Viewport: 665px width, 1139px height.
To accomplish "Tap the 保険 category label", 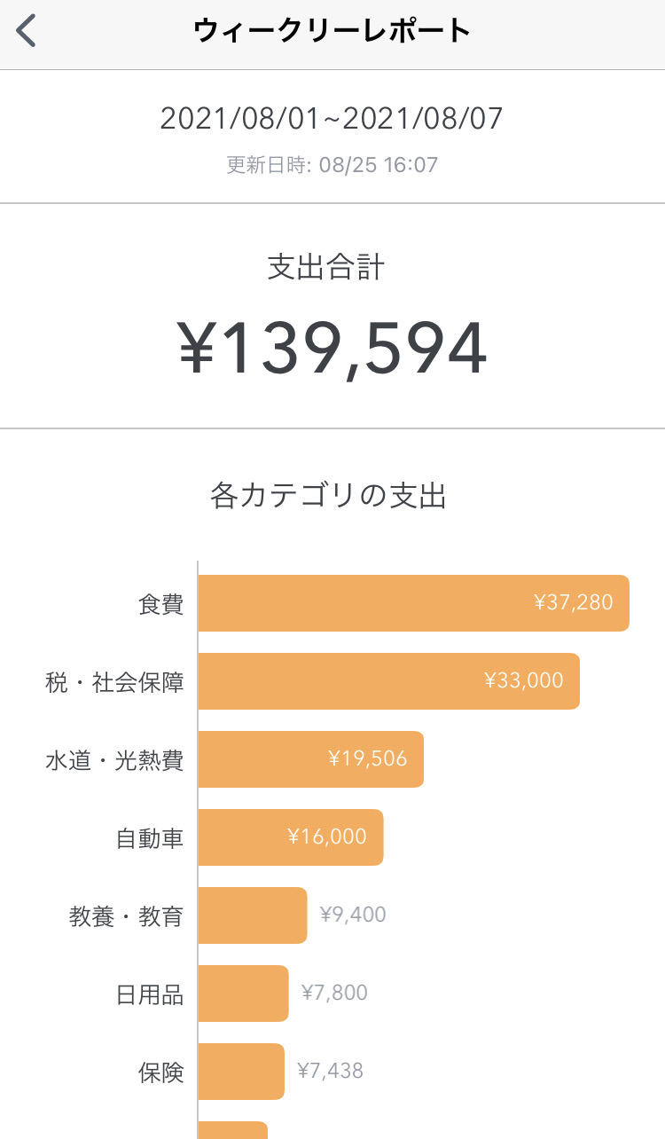I will click(160, 1072).
